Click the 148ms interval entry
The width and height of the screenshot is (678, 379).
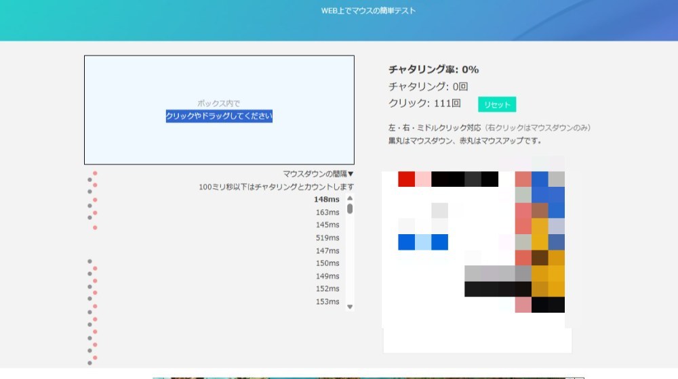coord(327,200)
